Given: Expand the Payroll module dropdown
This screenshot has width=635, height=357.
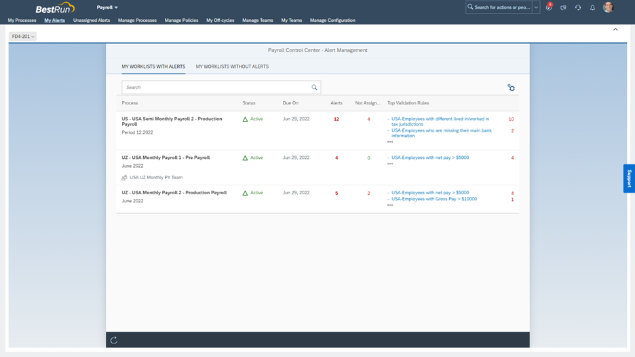Looking at the screenshot, I should (107, 7).
